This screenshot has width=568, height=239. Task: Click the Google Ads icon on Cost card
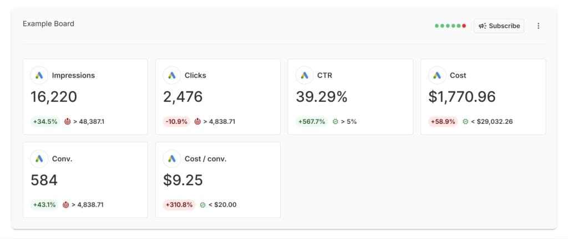[437, 75]
